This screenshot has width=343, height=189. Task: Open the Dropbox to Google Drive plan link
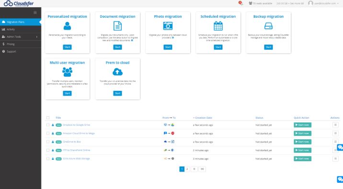click(76, 125)
